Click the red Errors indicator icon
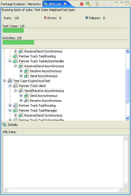The image size is (131, 196). 45,18
